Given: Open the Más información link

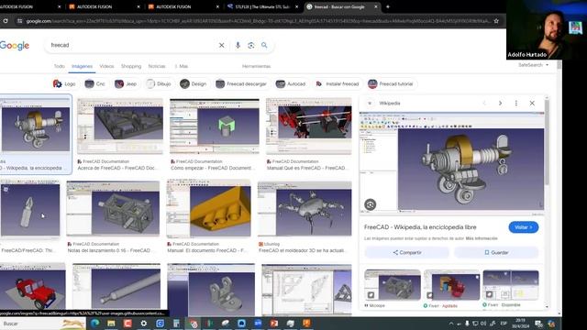Looking at the screenshot, I should [482, 238].
